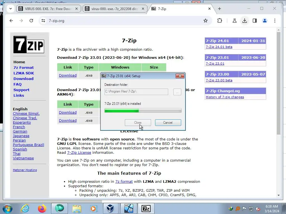
Task: Click the page vertical scrollbar thumb
Action: [278, 83]
